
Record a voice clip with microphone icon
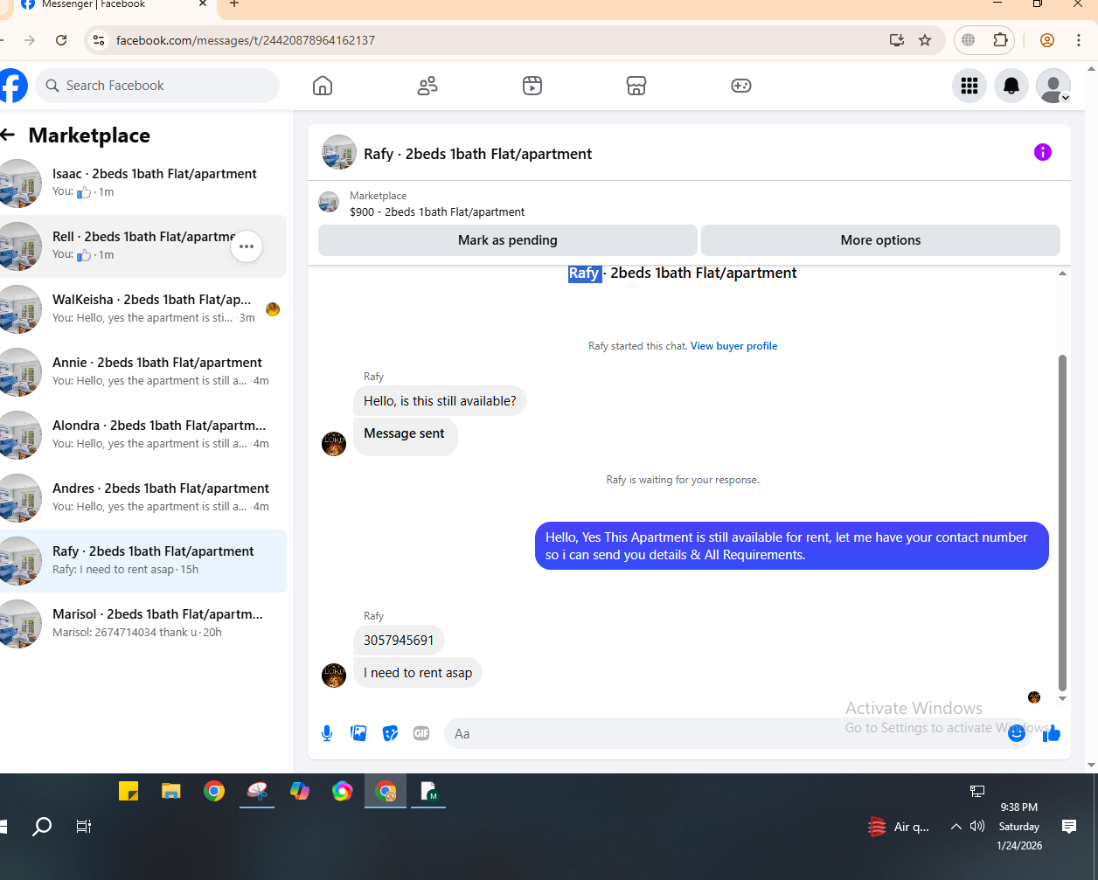tap(327, 733)
